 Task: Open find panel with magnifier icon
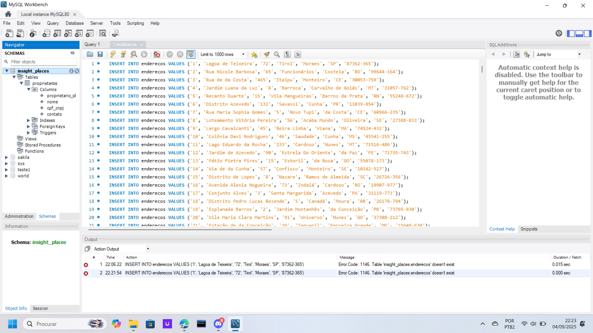pos(277,54)
